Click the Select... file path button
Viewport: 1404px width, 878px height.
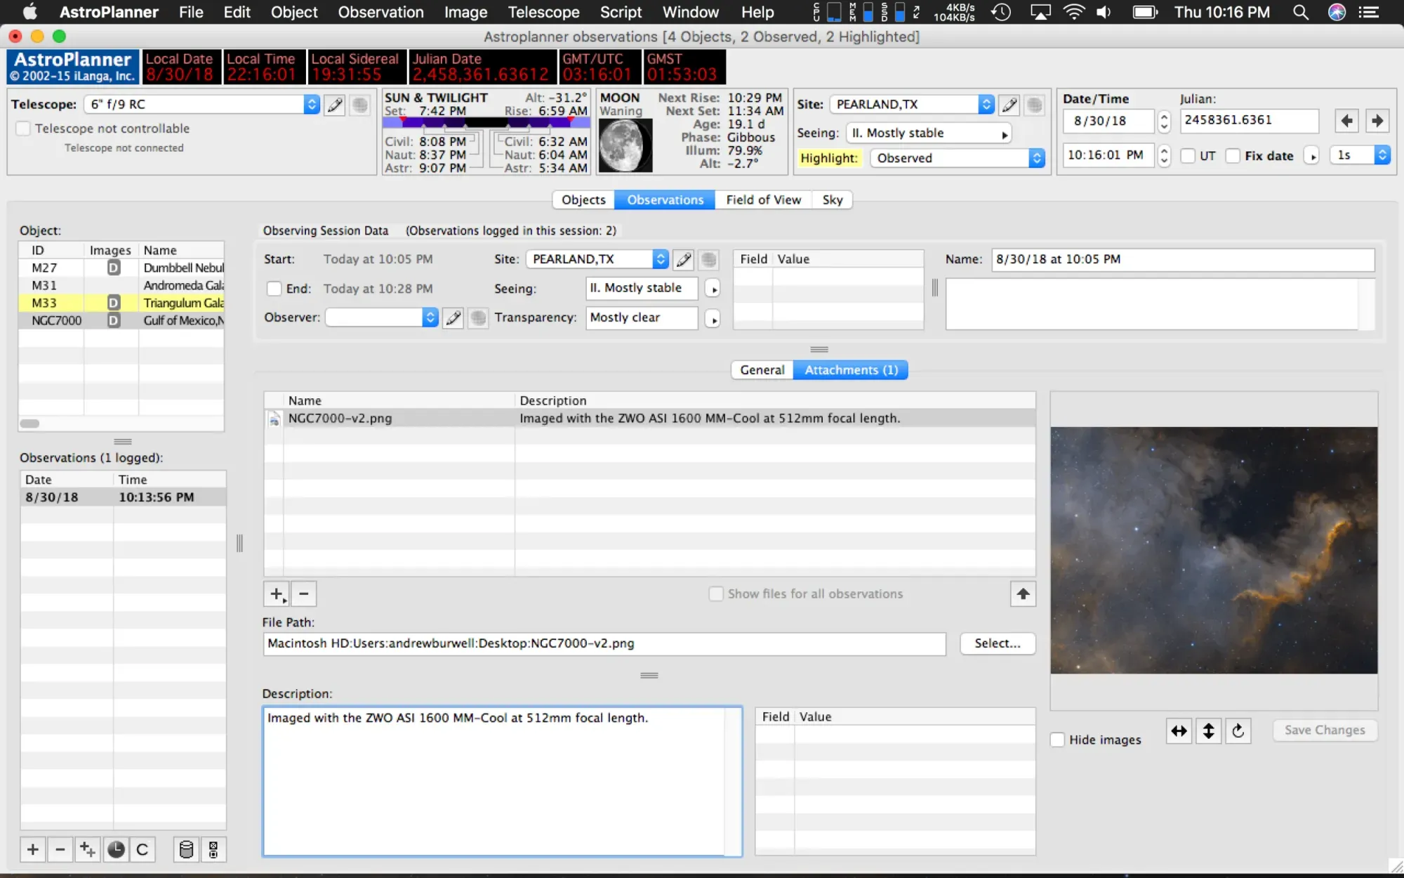tap(997, 643)
